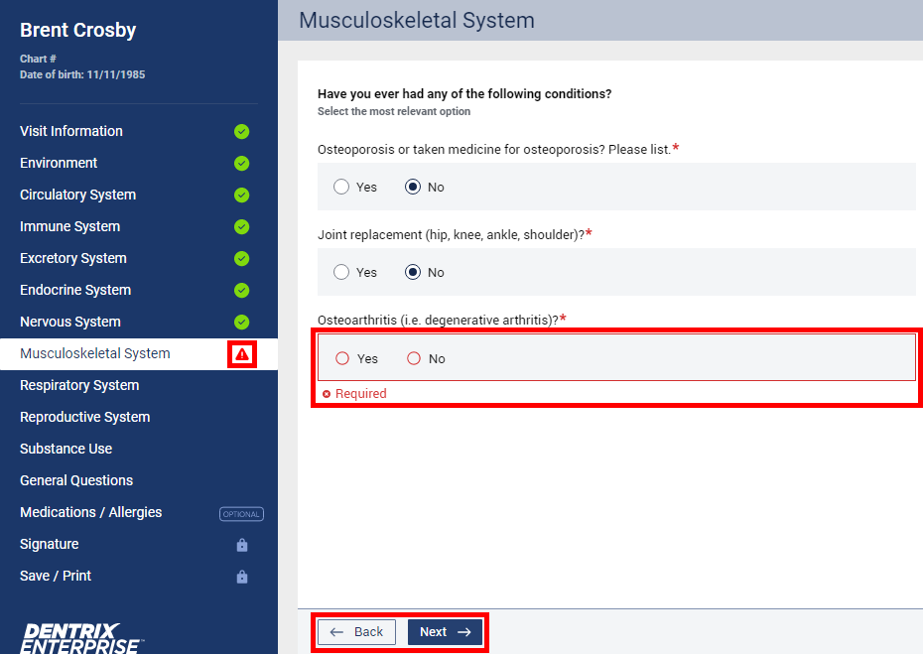The height and width of the screenshot is (654, 923).
Task: Navigate to Medications / Allergies section
Action: click(x=90, y=512)
